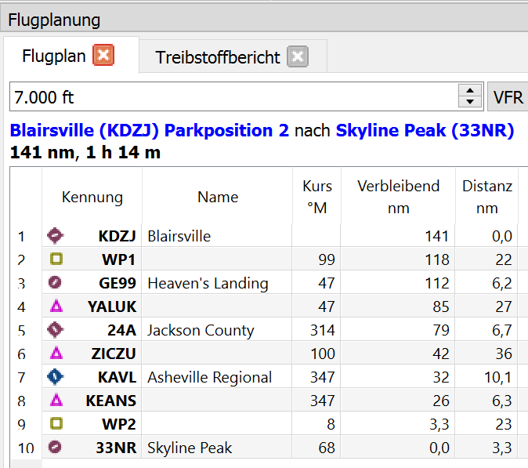This screenshot has height=468, width=528.
Task: Click the KEANS waypoint triangle icon
Action: tap(56, 401)
